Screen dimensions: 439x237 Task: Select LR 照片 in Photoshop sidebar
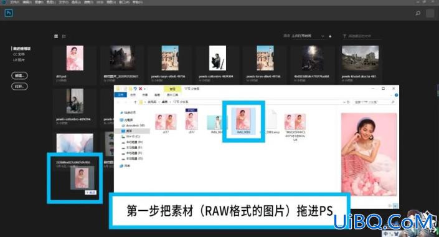19,60
